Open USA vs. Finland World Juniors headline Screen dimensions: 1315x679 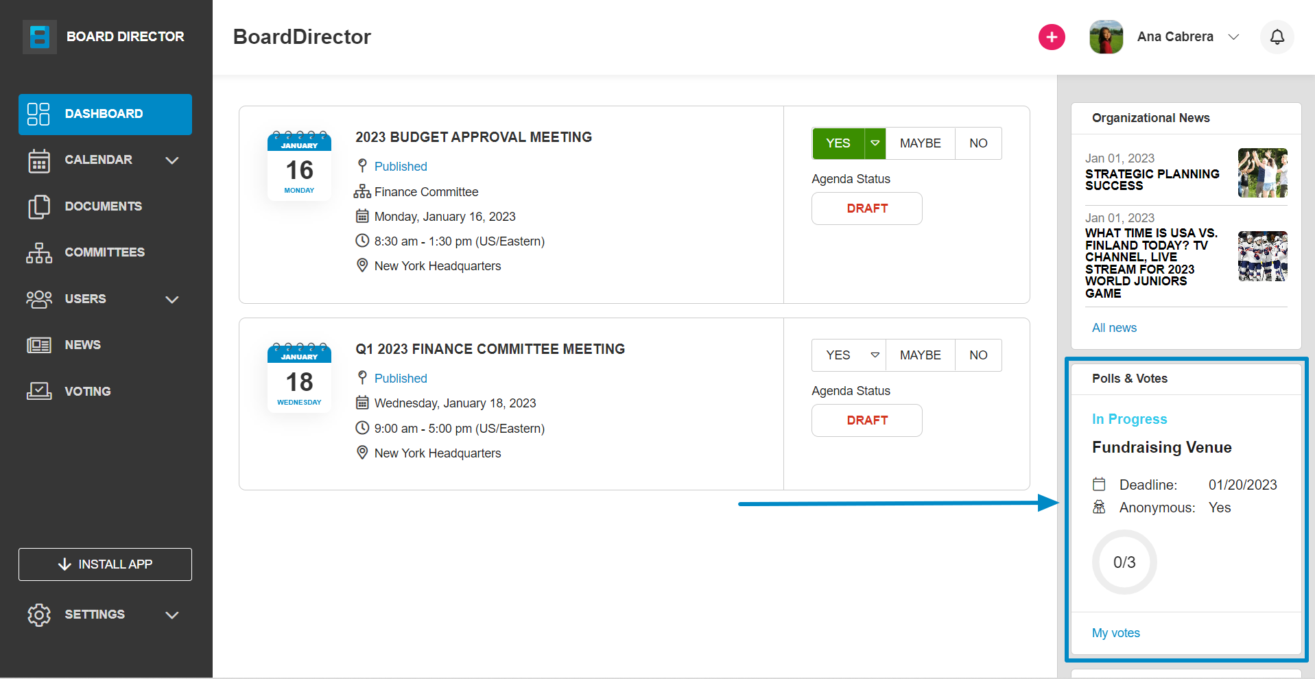point(1151,263)
